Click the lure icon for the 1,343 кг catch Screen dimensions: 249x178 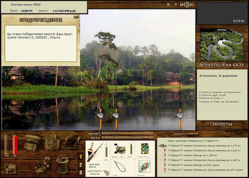(x=163, y=160)
